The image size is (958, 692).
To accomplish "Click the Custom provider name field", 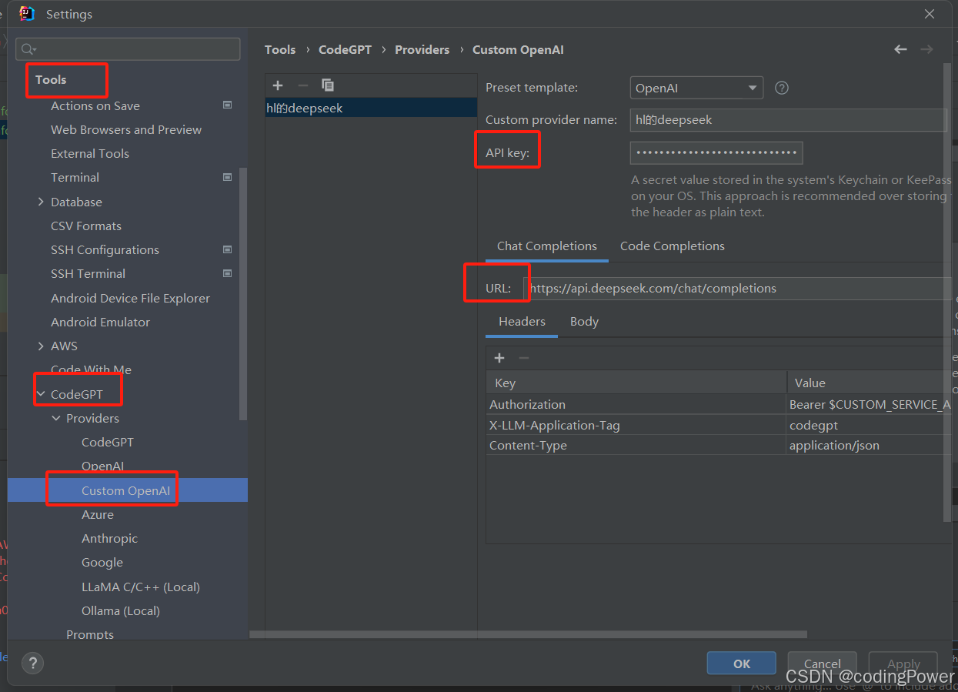I will [x=788, y=120].
